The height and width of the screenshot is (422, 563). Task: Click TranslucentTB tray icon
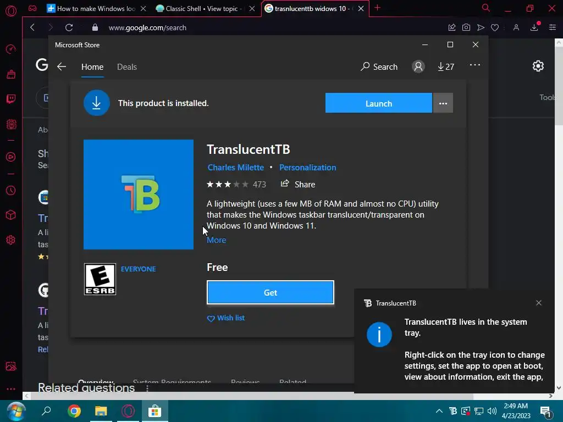pyautogui.click(x=453, y=411)
